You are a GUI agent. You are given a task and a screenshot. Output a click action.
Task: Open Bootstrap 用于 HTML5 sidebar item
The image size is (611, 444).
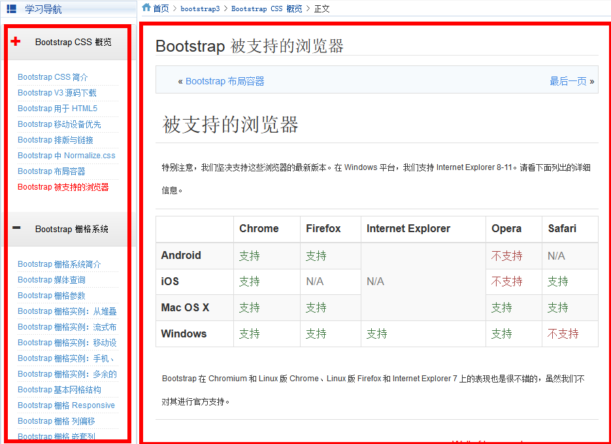(x=58, y=109)
